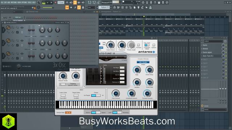Open the FILE menu
232x130 pixels.
pyautogui.click(x=2, y=3)
